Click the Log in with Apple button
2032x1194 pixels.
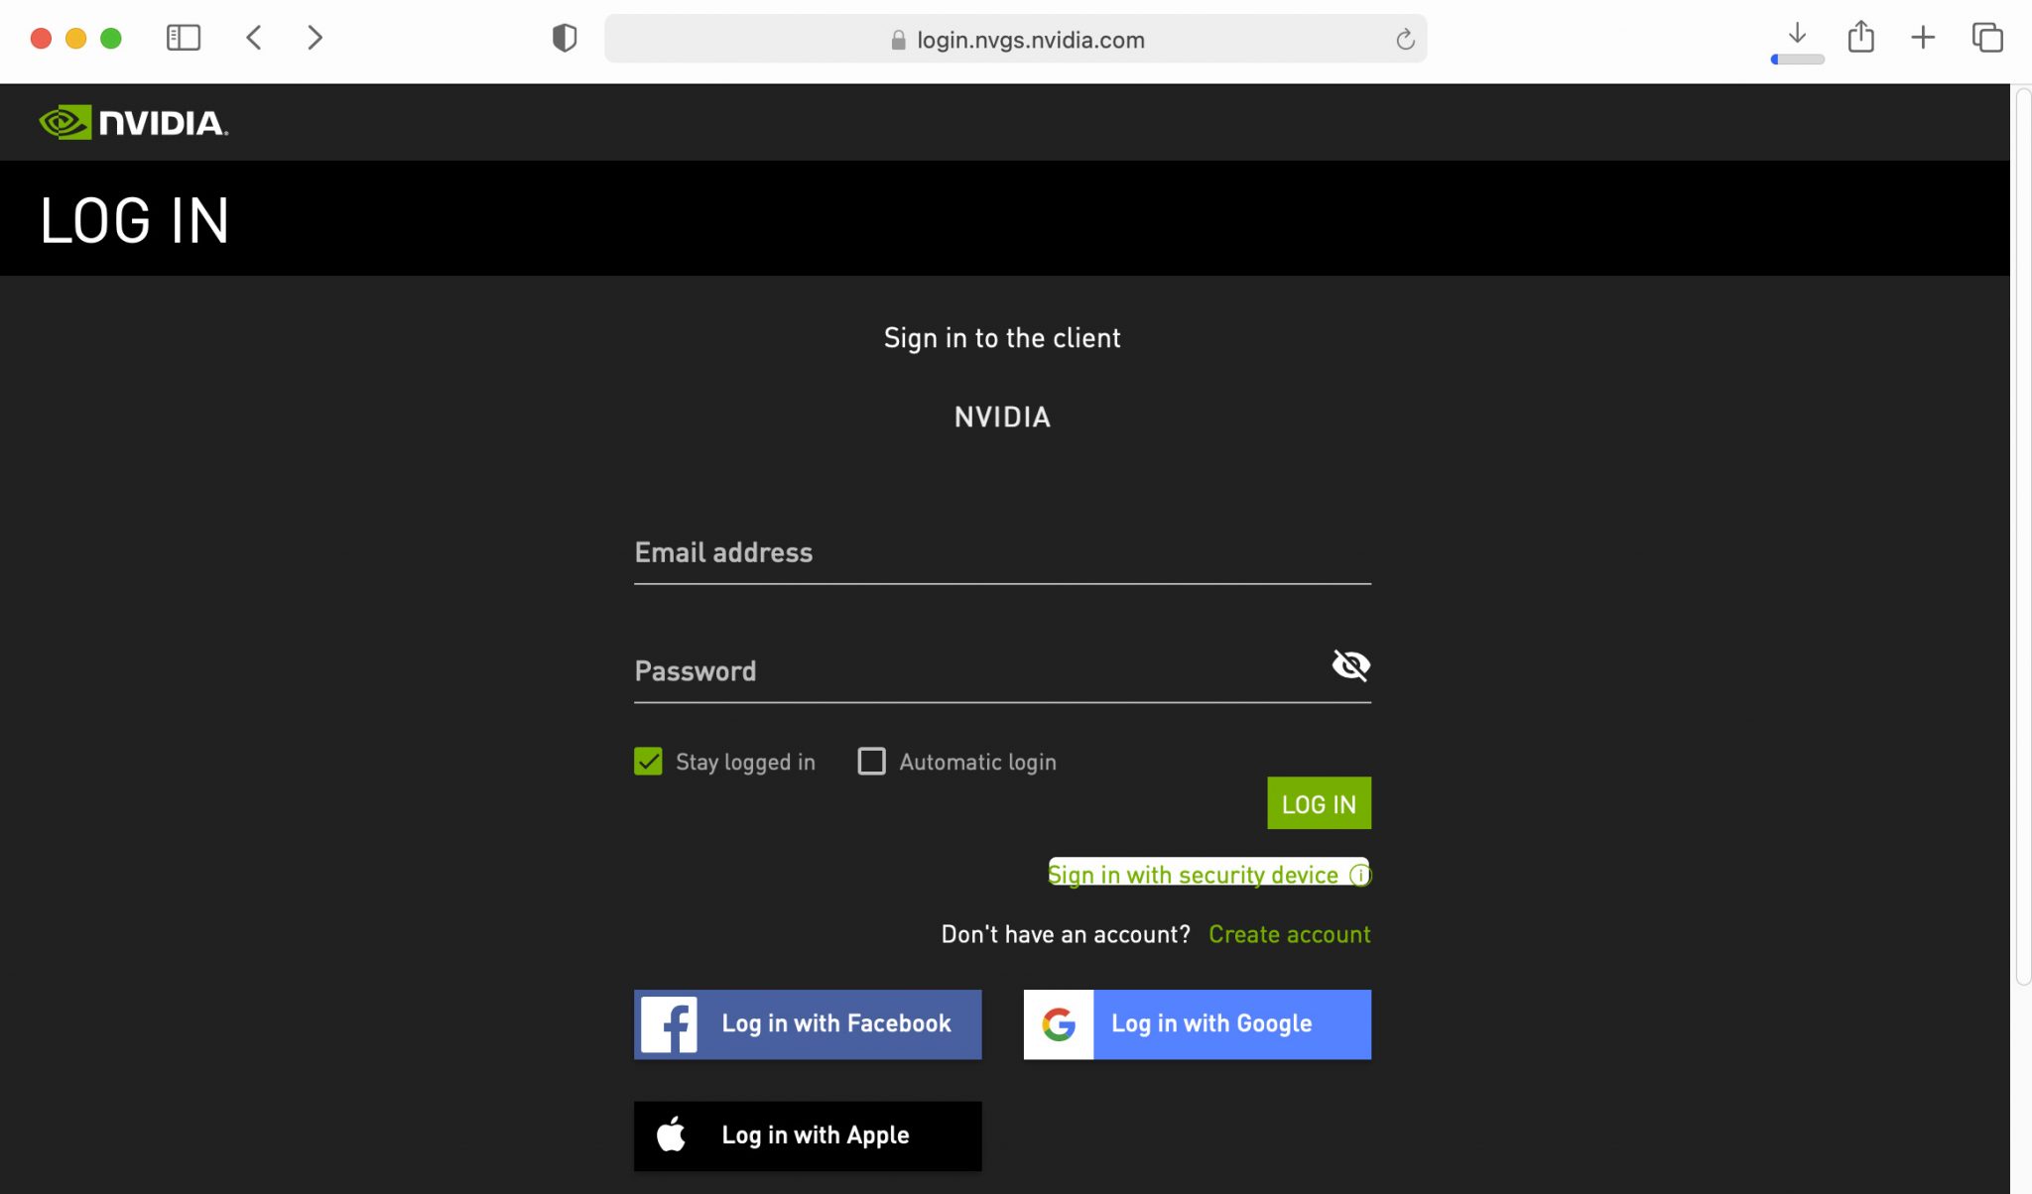point(808,1134)
